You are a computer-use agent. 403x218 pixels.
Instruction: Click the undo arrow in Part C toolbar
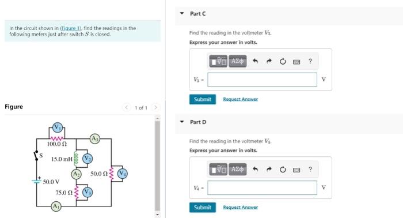pyautogui.click(x=255, y=61)
